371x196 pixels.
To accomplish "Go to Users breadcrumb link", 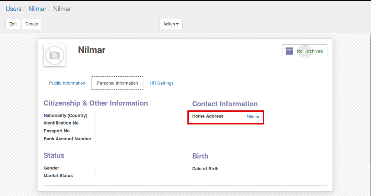I will [x=13, y=9].
